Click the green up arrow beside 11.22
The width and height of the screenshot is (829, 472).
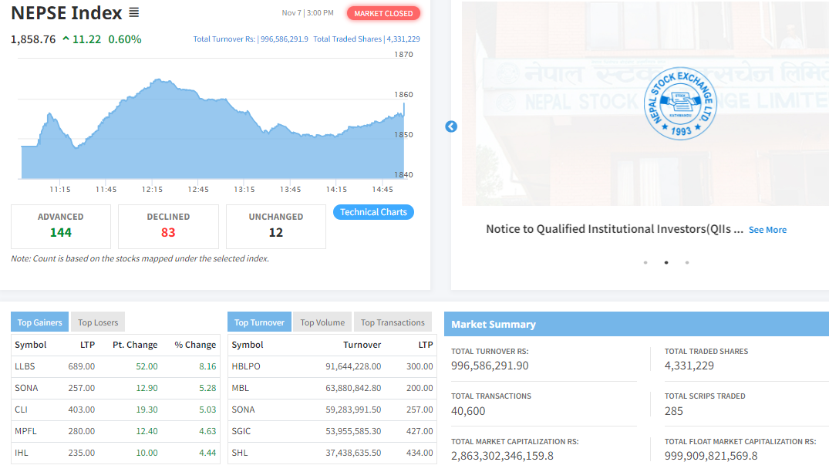(x=66, y=39)
